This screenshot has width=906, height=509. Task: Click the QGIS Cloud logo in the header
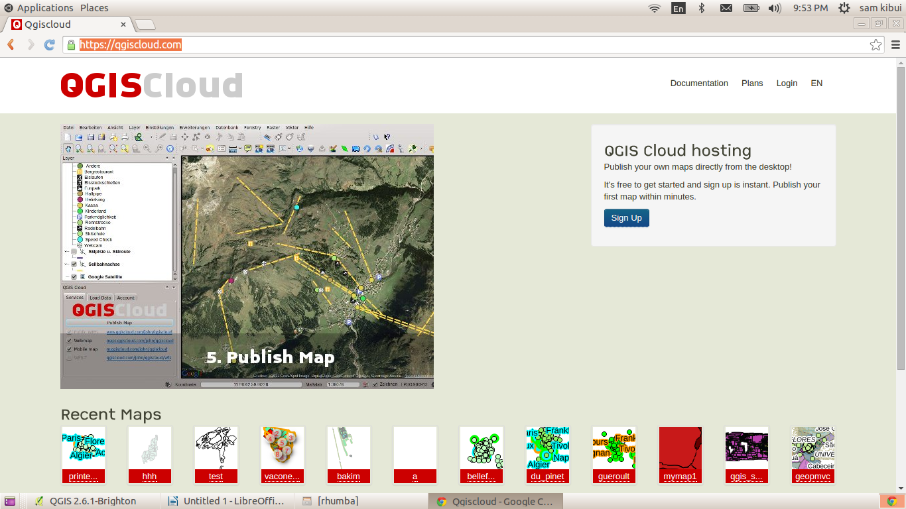click(x=151, y=85)
